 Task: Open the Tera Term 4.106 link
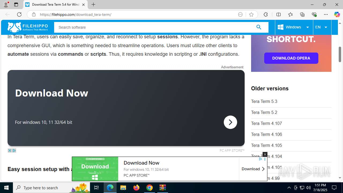pyautogui.click(x=266, y=134)
